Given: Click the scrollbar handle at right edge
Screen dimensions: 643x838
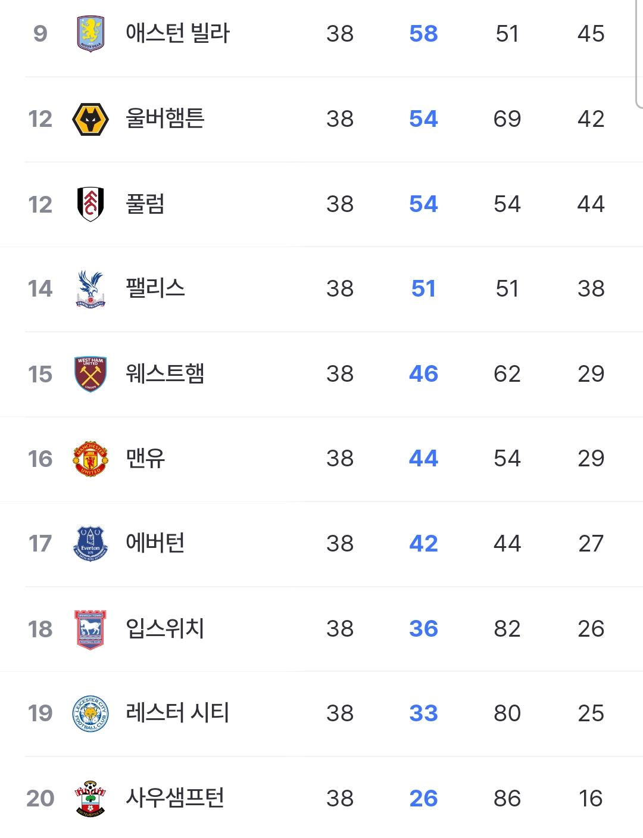Looking at the screenshot, I should coord(639,54).
